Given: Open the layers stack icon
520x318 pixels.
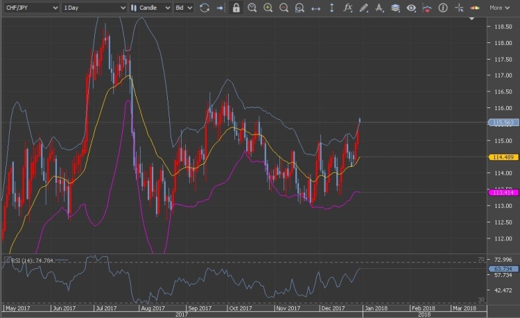Looking at the screenshot, I should [x=395, y=8].
